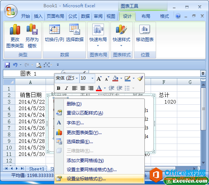This screenshot has height=185, width=209.
Task: Click the Save icon in quick toolbar
Action: click(x=7, y=65)
